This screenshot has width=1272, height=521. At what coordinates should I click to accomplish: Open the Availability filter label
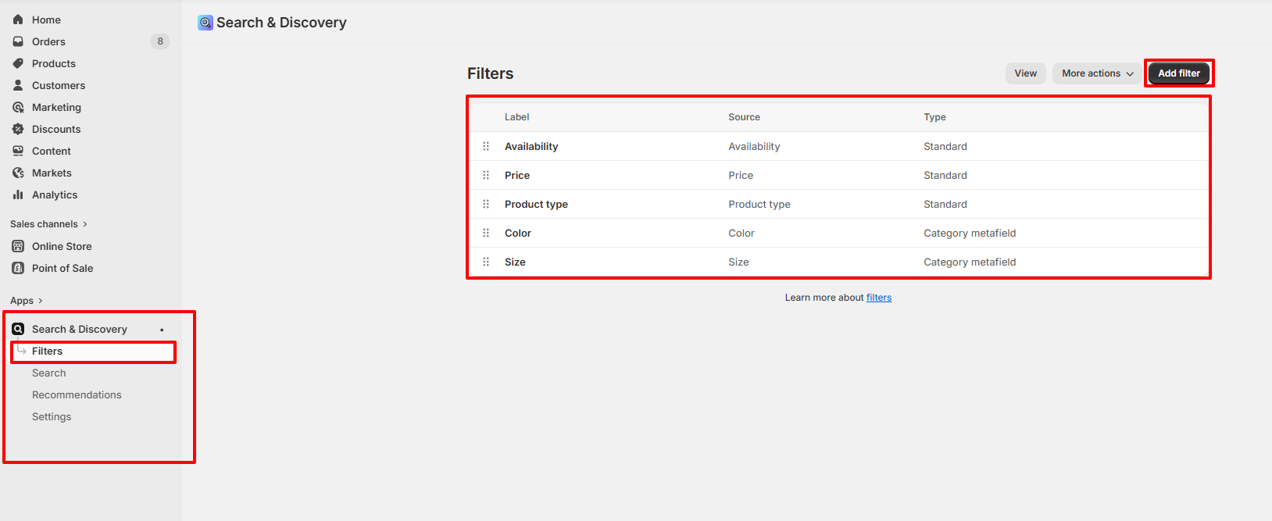pyautogui.click(x=531, y=146)
